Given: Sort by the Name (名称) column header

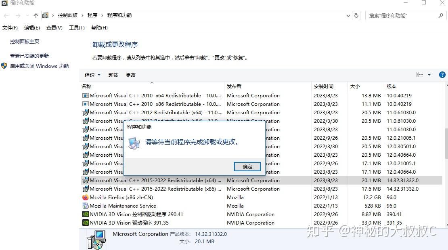Looking at the screenshot, I should click(x=152, y=86).
